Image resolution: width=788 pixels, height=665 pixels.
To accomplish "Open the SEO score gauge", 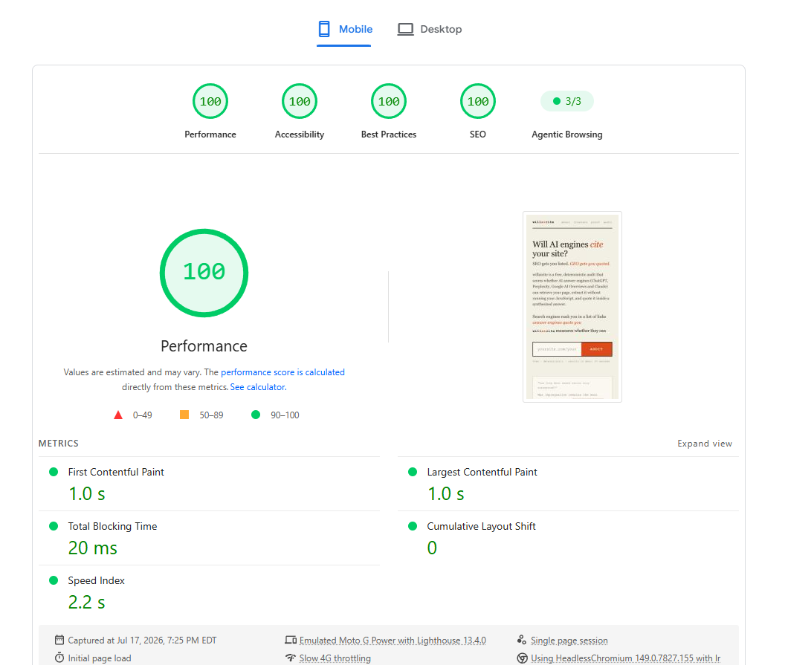I will tap(478, 102).
